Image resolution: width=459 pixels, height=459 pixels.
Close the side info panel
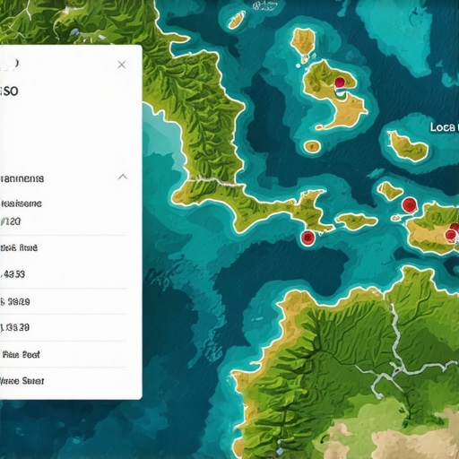coord(122,65)
